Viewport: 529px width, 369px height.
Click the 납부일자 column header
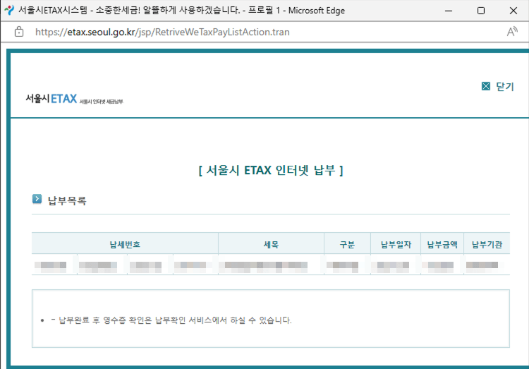tap(396, 244)
